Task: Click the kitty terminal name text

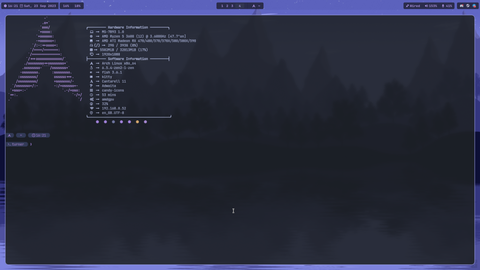Action: (107, 77)
